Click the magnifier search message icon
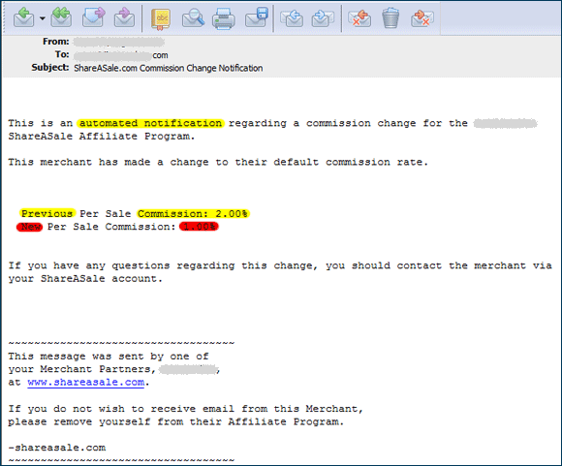This screenshot has height=466, width=562. click(193, 17)
